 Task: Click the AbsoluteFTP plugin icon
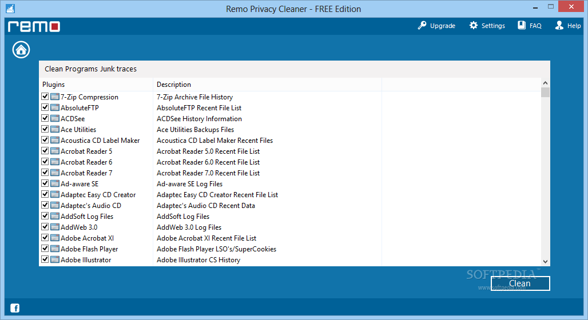pyautogui.click(x=55, y=107)
